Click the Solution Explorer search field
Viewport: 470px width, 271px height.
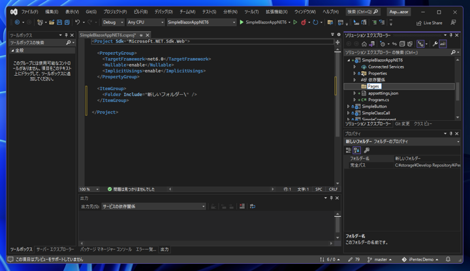401,52
